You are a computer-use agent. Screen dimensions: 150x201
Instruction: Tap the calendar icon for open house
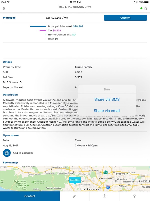tap(7, 153)
